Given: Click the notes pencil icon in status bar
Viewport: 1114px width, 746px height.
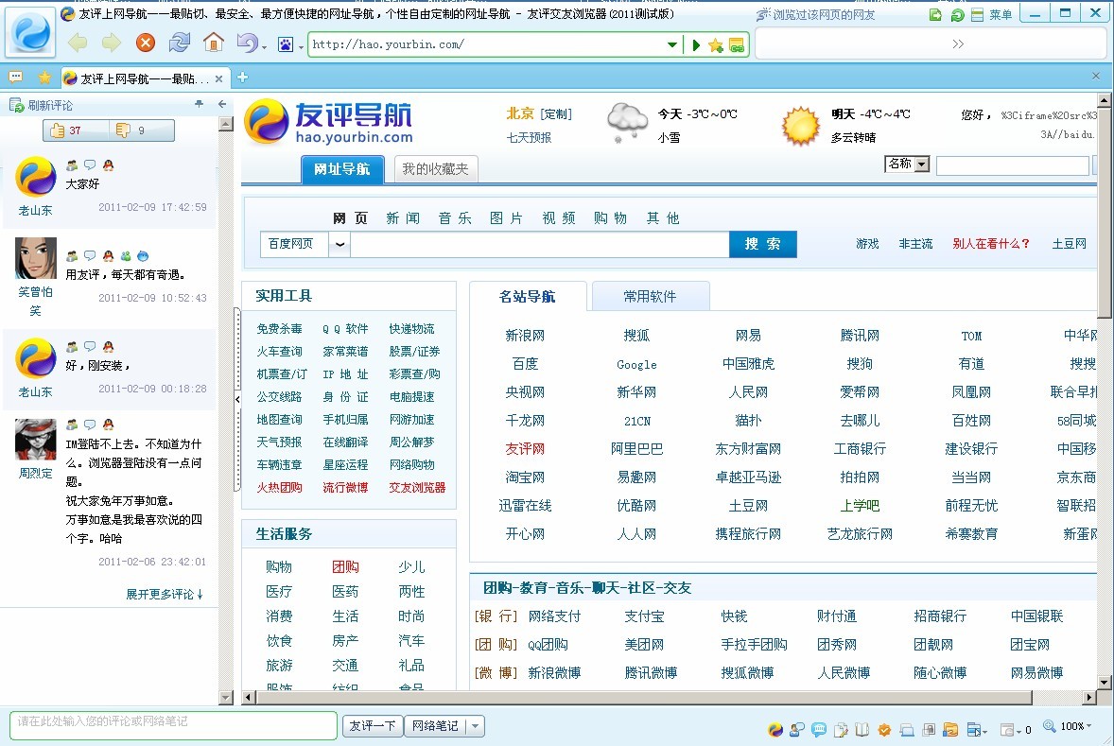Looking at the screenshot, I should [x=842, y=729].
